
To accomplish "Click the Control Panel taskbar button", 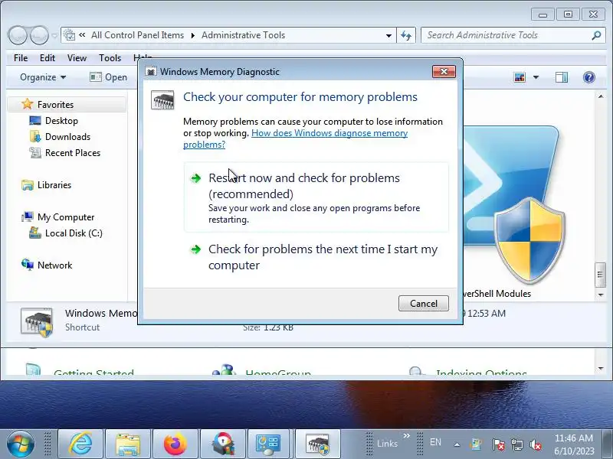I will 268,444.
